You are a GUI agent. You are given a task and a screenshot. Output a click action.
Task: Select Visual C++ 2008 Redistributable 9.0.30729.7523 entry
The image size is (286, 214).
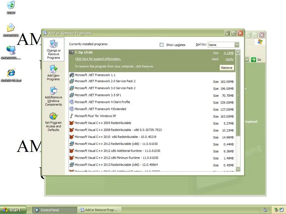click(152, 130)
